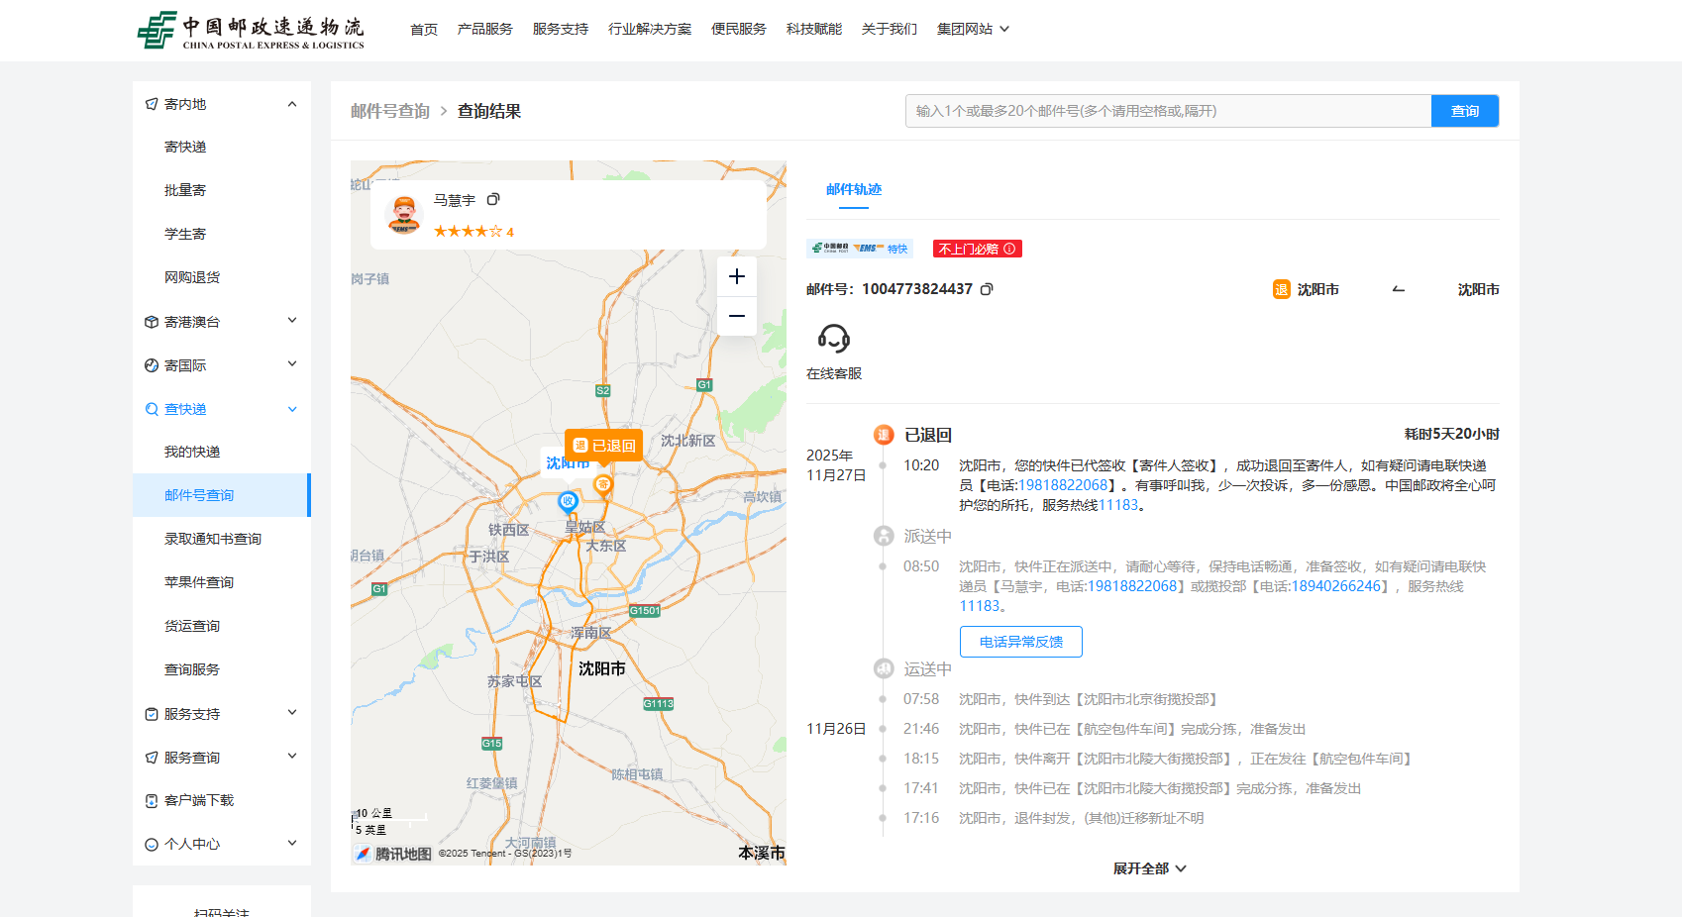Image resolution: width=1682 pixels, height=917 pixels.
Task: Click the info icon on 不上门必赔 badge
Action: (x=1009, y=249)
